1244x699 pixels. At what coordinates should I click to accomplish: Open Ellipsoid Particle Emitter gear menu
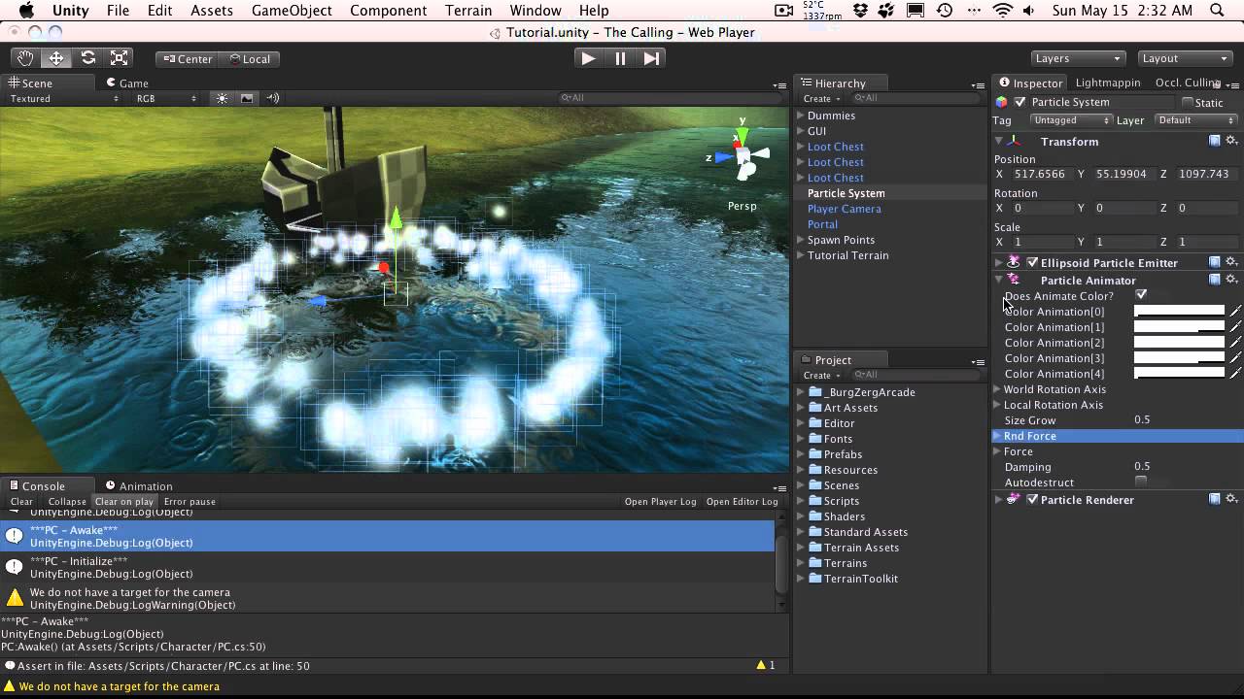[1231, 262]
